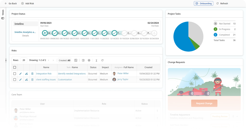Click the Not Started N legend badge
The height and width of the screenshot is (130, 246).
215,24
